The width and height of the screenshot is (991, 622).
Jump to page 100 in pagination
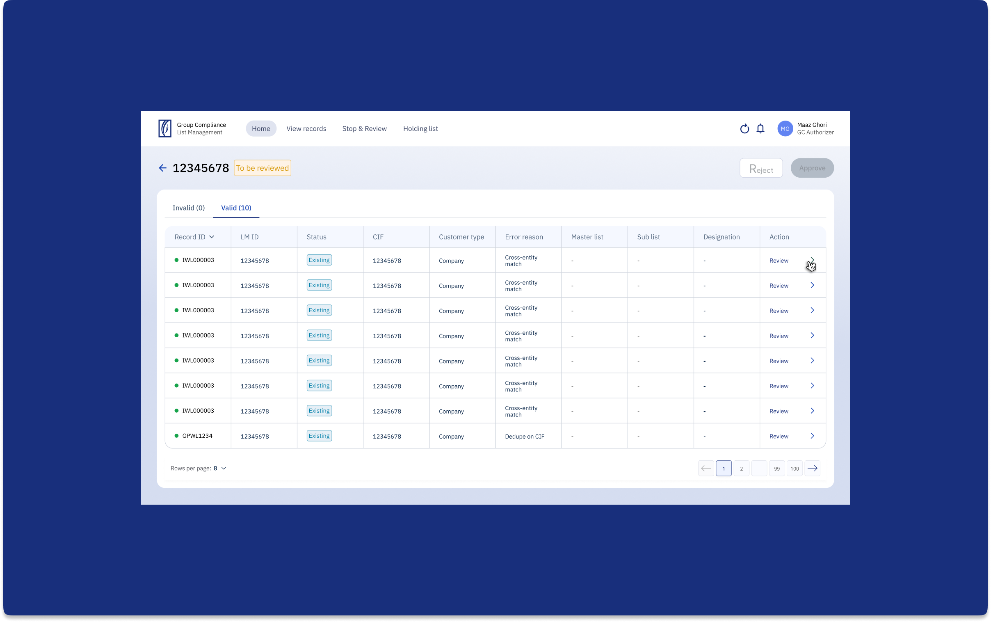tap(795, 468)
